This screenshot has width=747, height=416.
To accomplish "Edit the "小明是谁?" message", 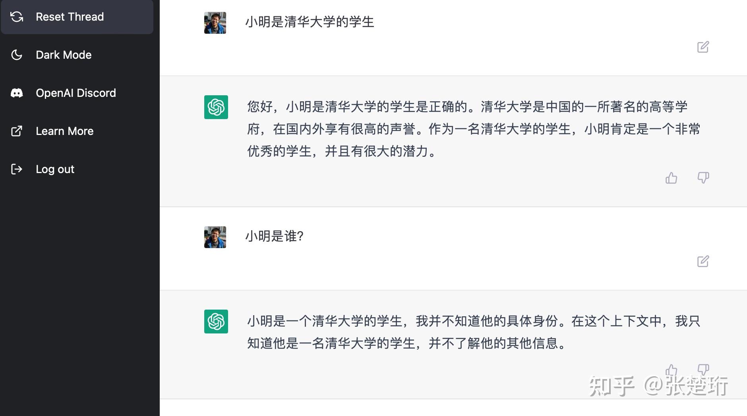I will click(x=703, y=261).
